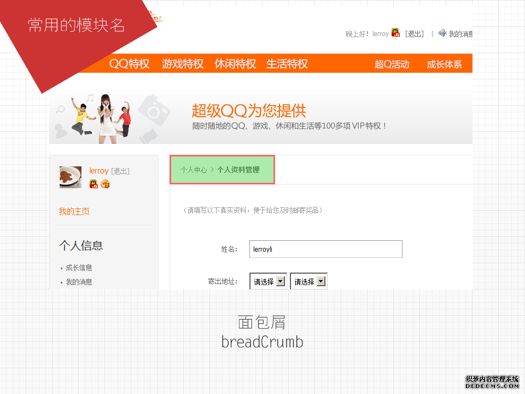Click [退出] in the sidebar profile
525x394 pixels.
point(120,171)
